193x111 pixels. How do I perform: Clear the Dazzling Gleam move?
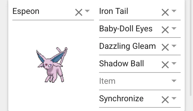(165, 47)
